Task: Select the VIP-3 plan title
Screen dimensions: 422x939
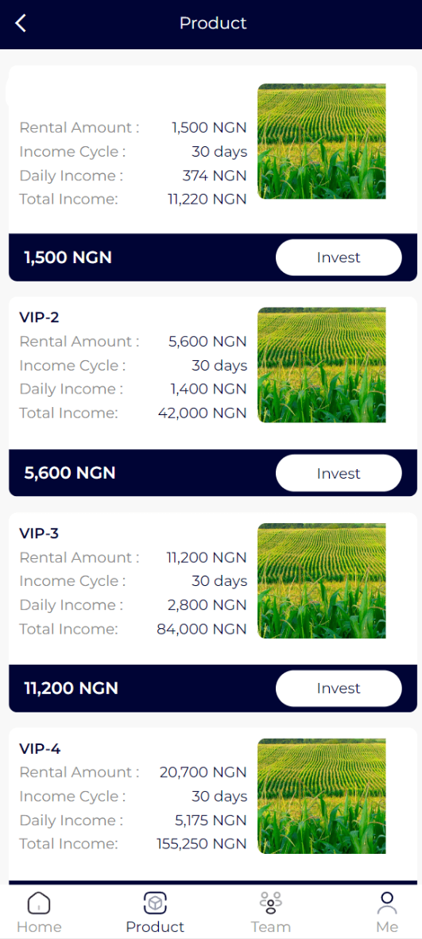Action: point(40,533)
